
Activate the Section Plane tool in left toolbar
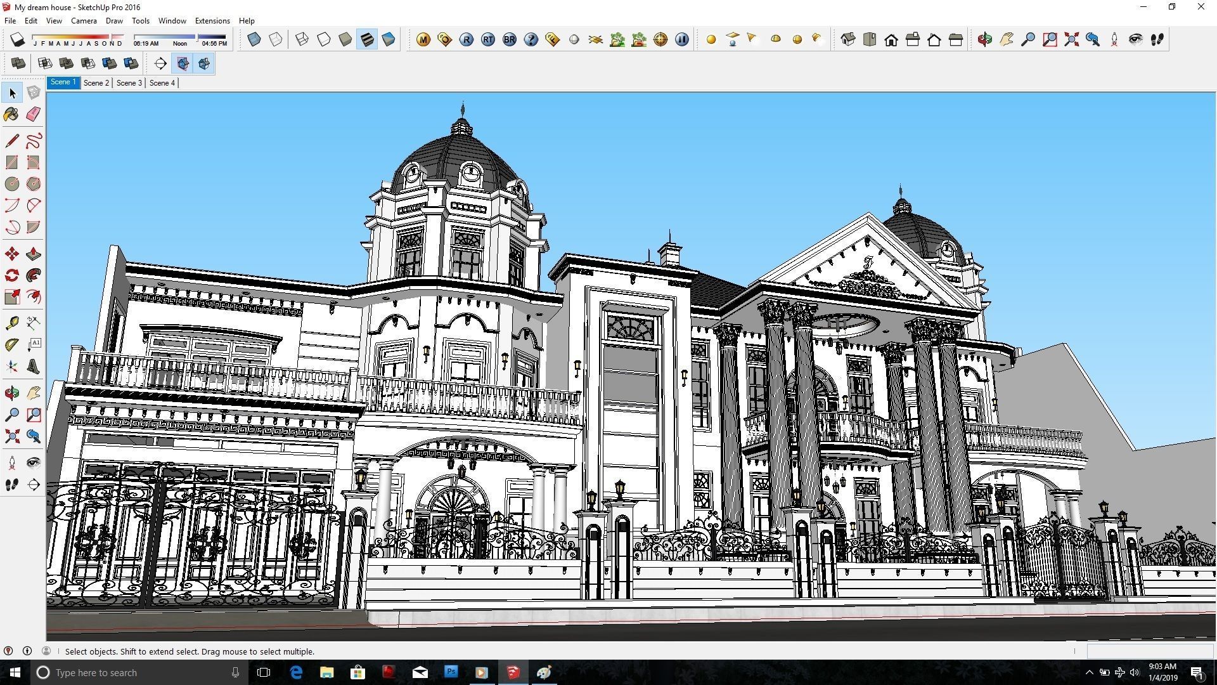[x=34, y=485]
